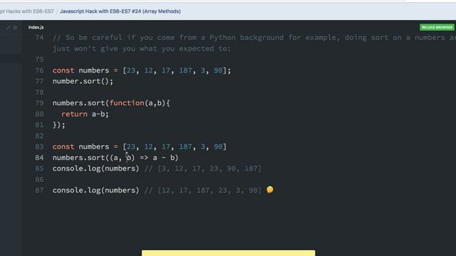Click 'const' keyword on line 76
456x256 pixels.
(63, 70)
